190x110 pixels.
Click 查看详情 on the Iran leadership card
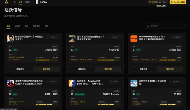tap(20, 69)
